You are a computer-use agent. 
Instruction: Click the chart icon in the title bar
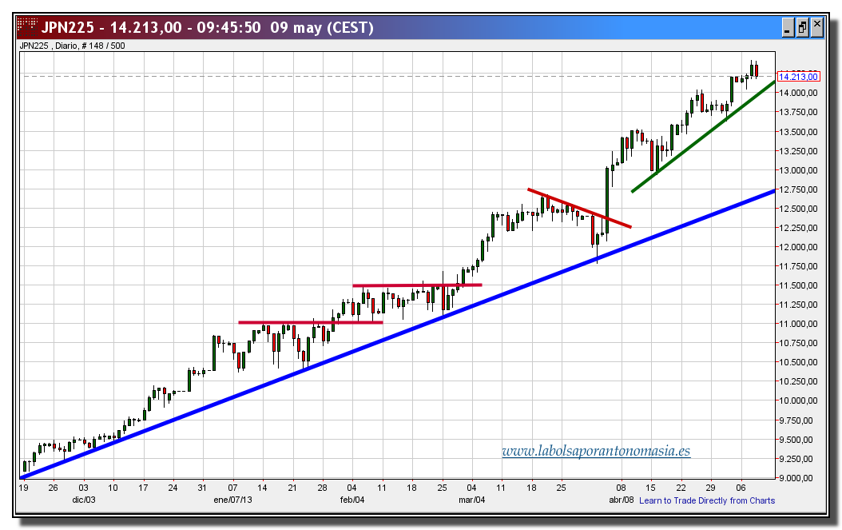[27, 26]
